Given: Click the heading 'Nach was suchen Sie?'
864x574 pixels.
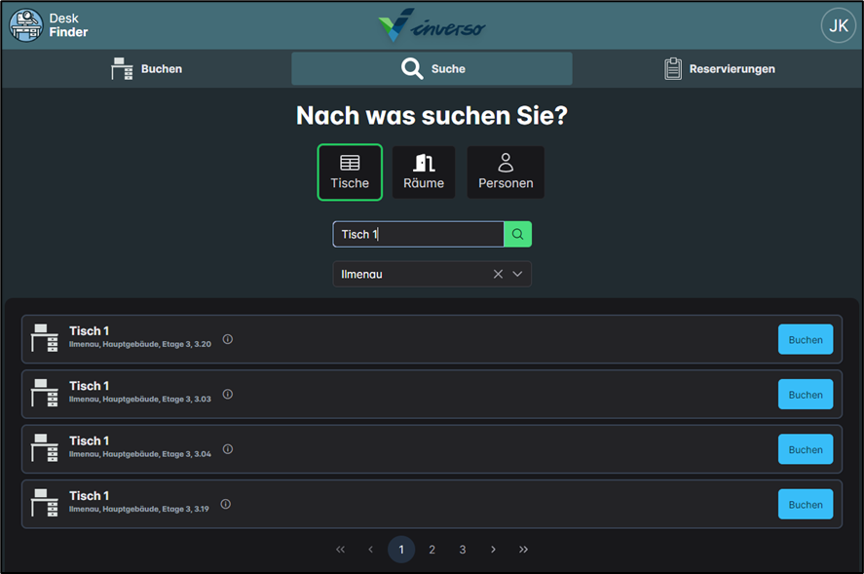Looking at the screenshot, I should coord(432,116).
